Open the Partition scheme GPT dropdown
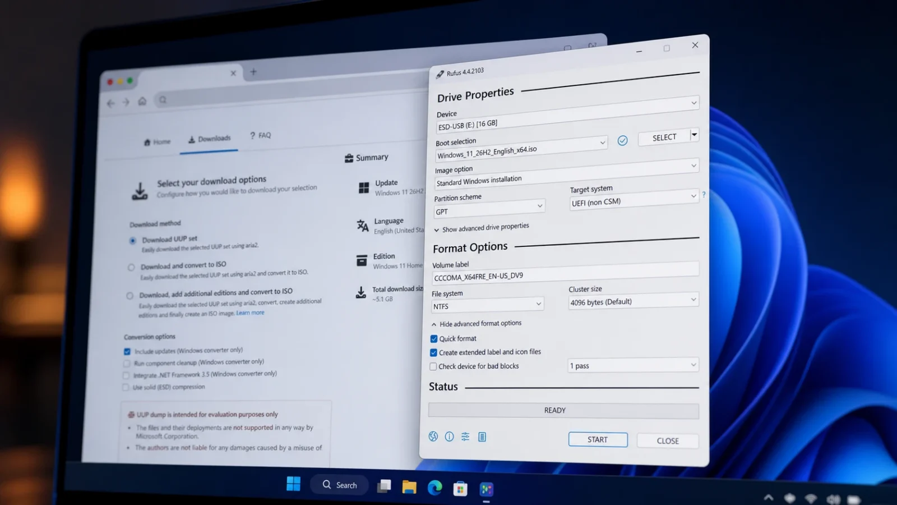Image resolution: width=897 pixels, height=505 pixels. coord(489,209)
